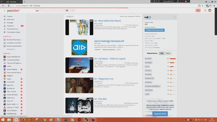Click the YouTube logo
Viewport: 217px width, 122px height.
[x=14, y=11]
